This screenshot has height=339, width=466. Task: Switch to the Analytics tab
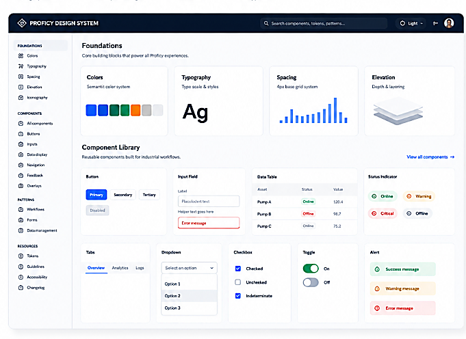click(120, 268)
